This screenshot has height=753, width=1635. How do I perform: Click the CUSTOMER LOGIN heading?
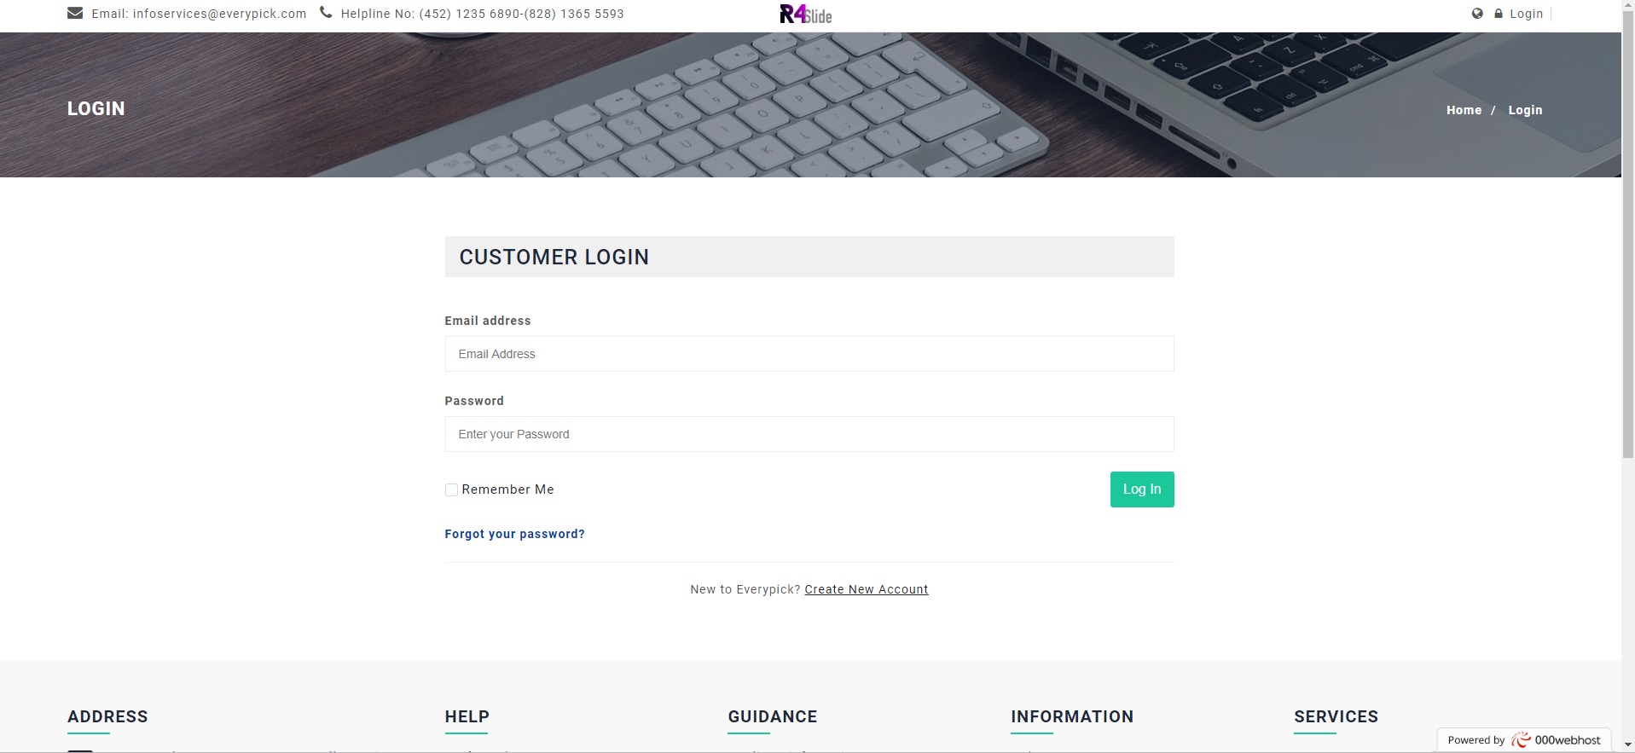coord(554,257)
